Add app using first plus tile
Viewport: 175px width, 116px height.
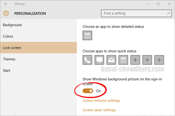135,60
